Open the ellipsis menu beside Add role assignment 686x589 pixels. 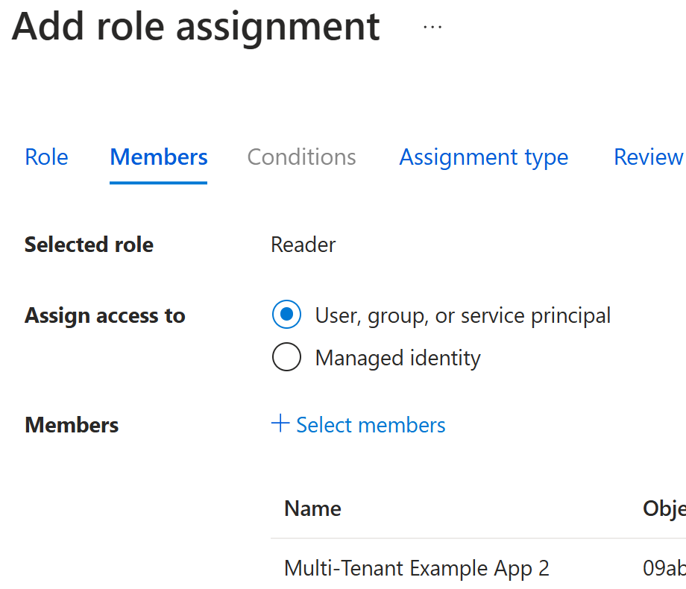pos(432,27)
